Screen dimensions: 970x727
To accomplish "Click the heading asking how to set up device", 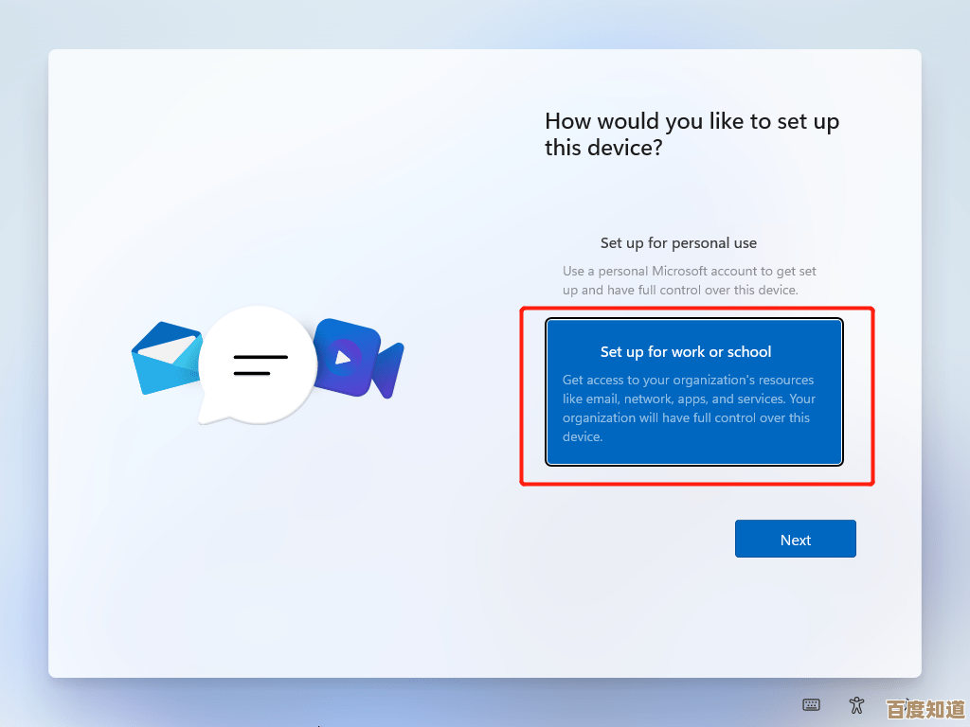I will point(691,133).
